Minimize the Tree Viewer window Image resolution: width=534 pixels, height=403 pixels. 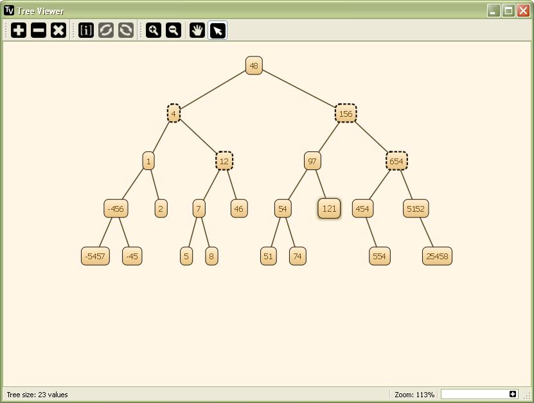(x=493, y=10)
